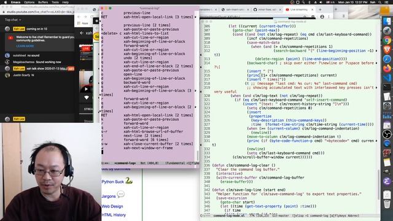Click the scrollbar of command-log window

[x=198, y=155]
